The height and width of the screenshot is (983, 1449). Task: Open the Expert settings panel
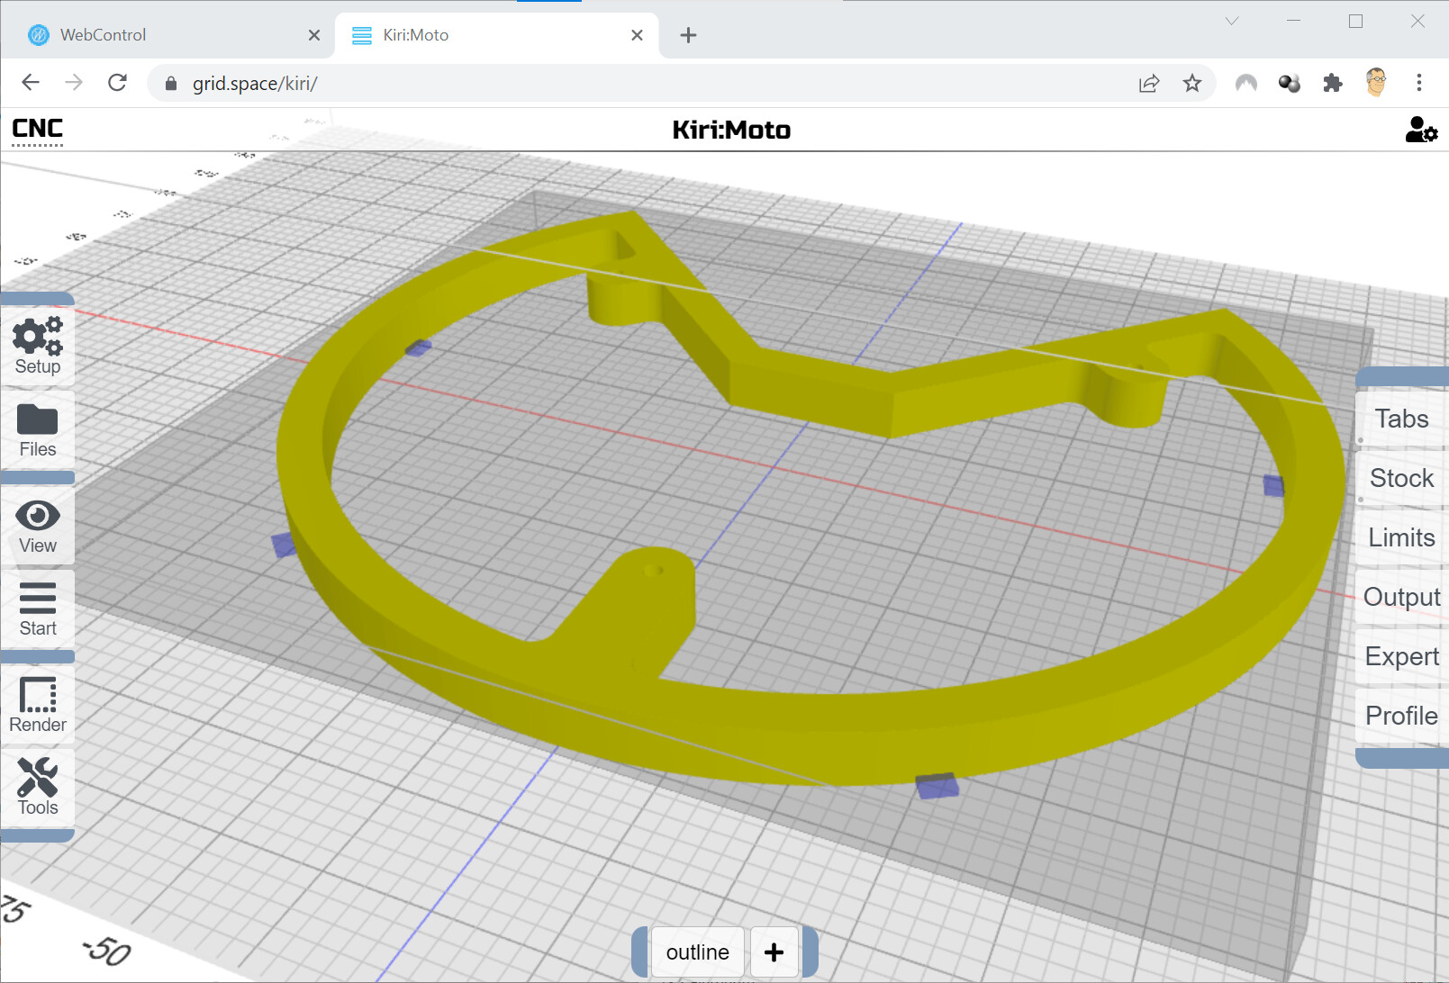(x=1401, y=656)
